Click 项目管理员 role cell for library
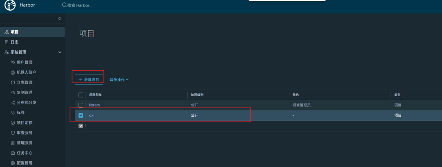This screenshot has height=167, width=442. coord(301,105)
